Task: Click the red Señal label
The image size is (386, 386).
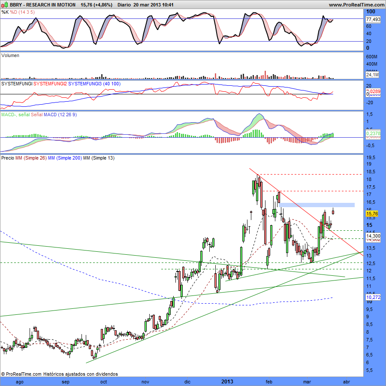Action: [x=37, y=115]
